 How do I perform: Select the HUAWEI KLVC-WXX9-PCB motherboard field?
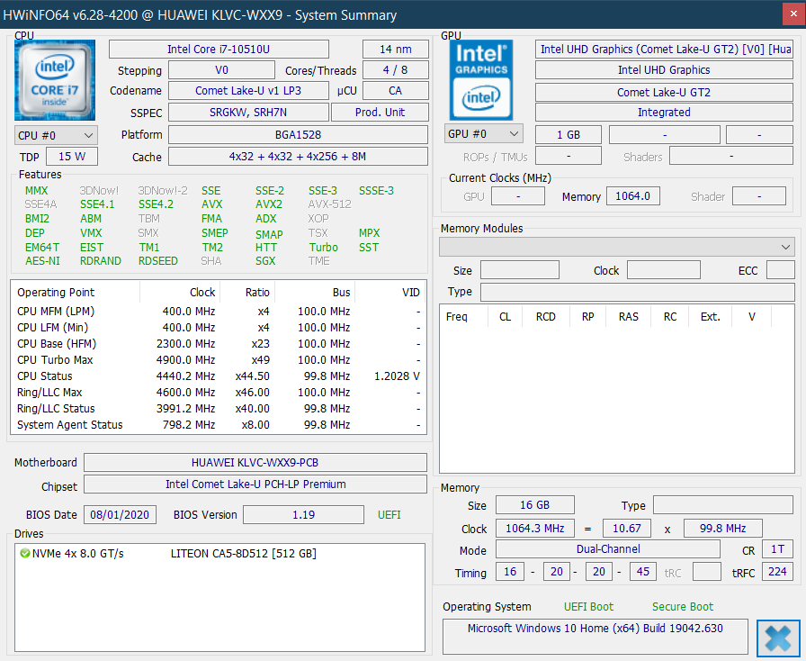point(255,463)
